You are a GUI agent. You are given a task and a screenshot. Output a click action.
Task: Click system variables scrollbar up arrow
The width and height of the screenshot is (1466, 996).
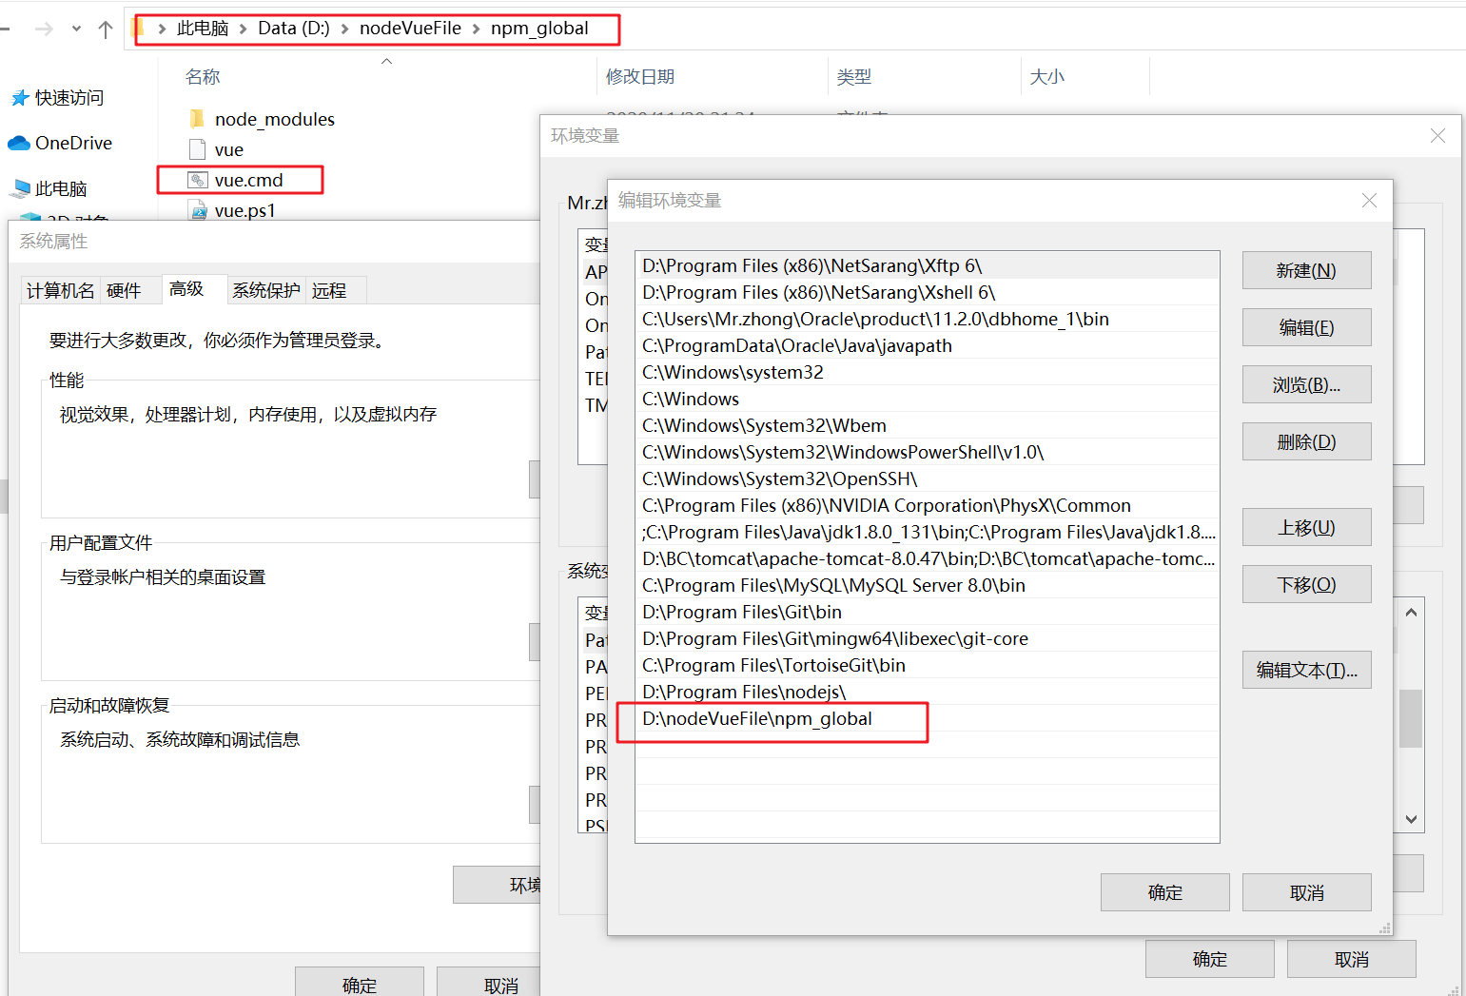tap(1411, 612)
